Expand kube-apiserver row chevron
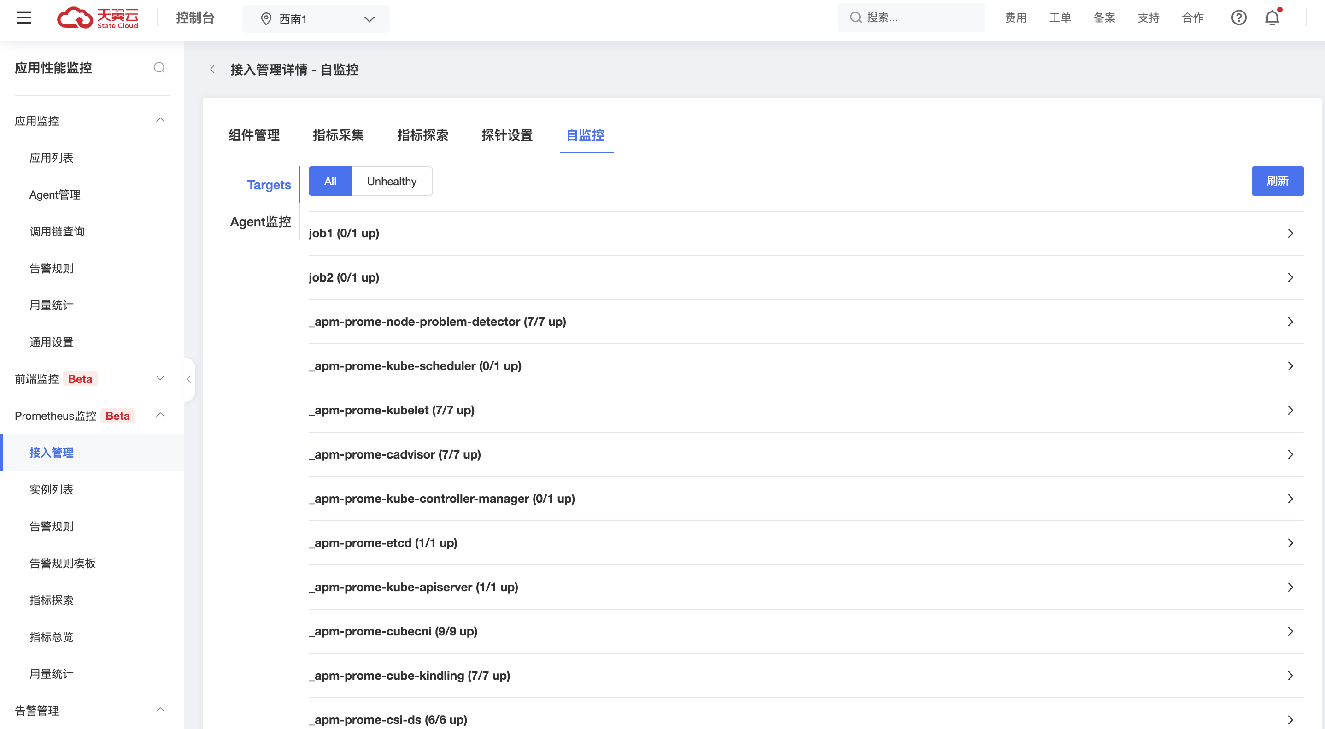The image size is (1325, 729). point(1290,587)
